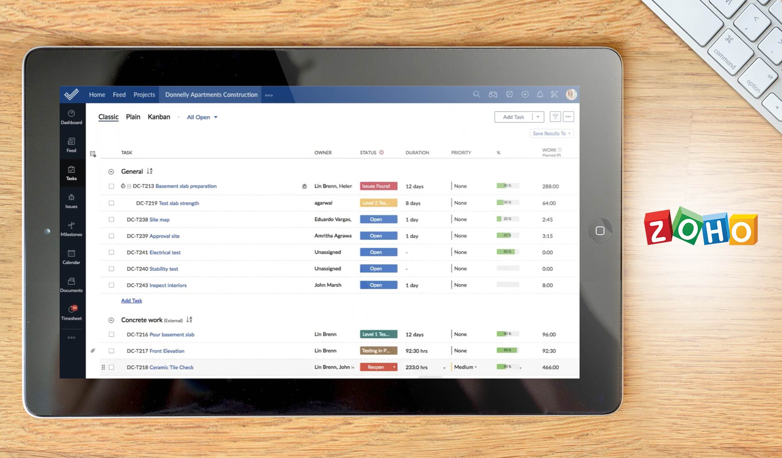Open the search icon in the top bar
The image size is (782, 458).
(477, 95)
